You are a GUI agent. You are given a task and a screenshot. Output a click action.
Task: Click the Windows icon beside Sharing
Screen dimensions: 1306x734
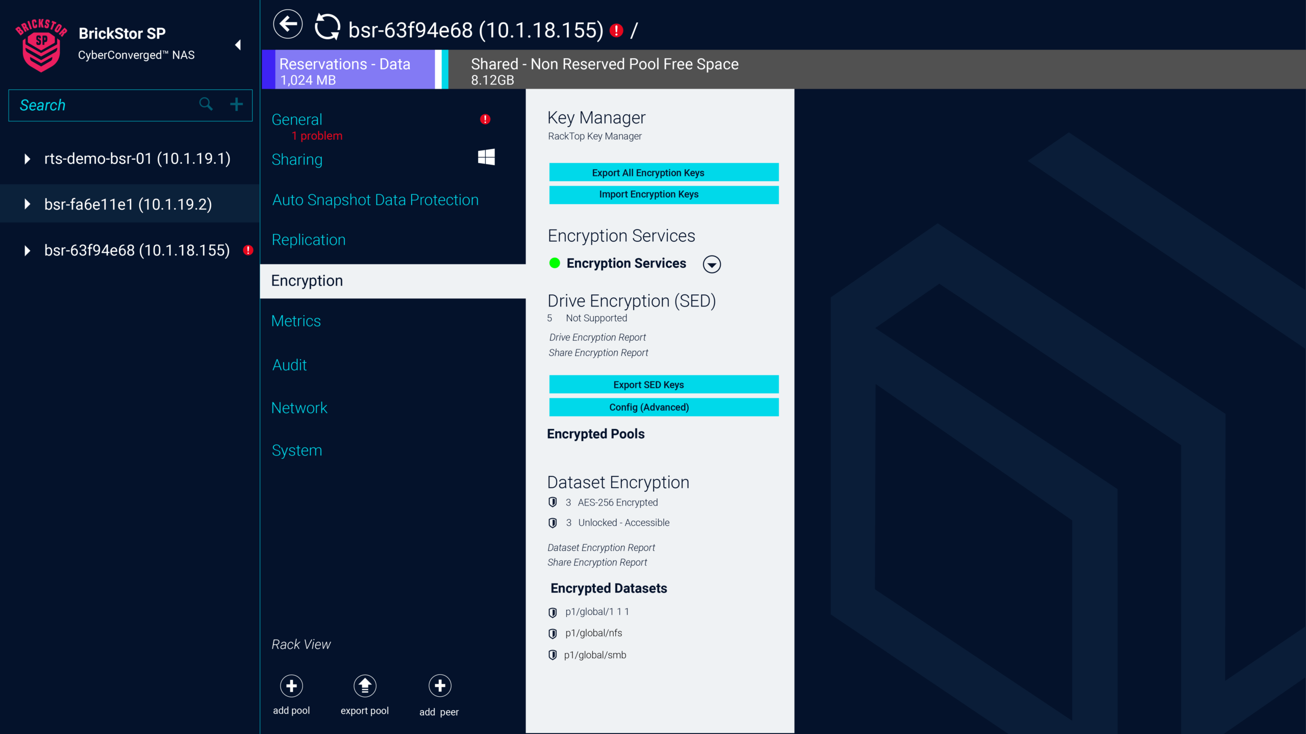click(x=486, y=157)
